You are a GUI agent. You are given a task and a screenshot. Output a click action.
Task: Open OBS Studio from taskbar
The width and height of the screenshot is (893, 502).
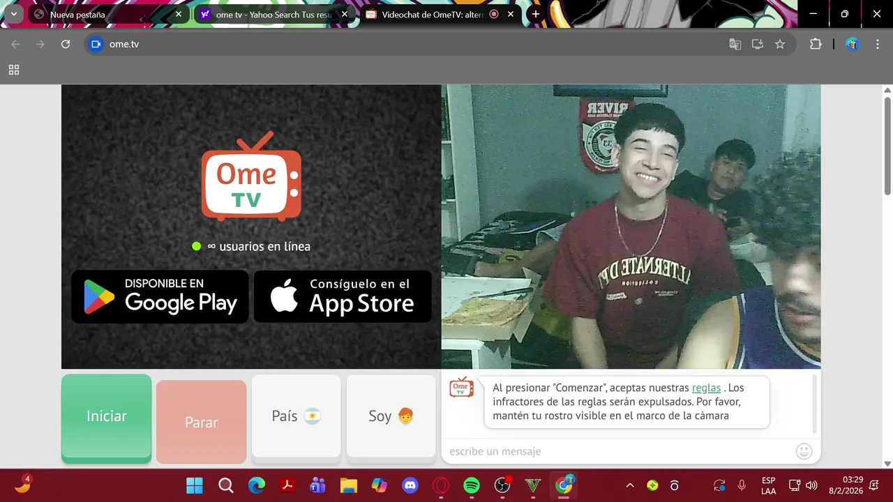coord(502,485)
